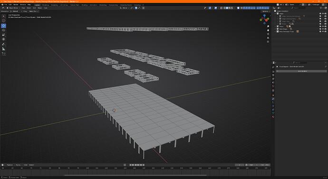Select the Cursor tool in the toolbar
Screen dimensions: 328x179
(x=3, y=21)
